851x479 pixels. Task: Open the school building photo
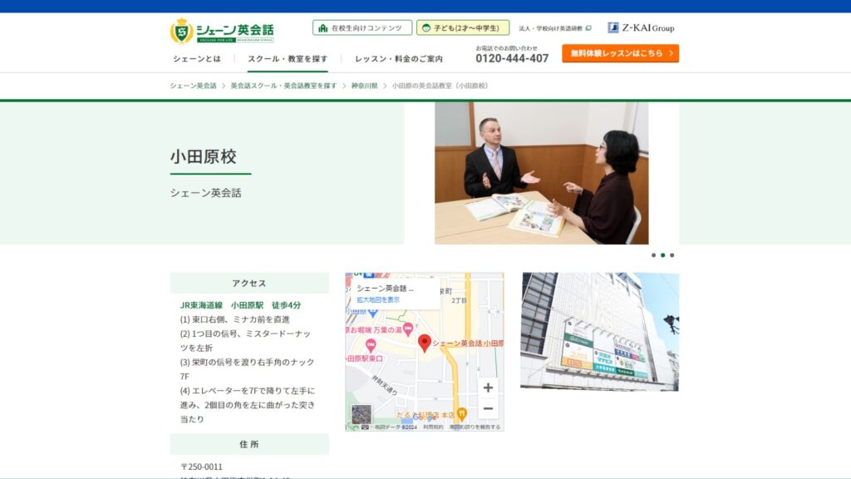600,332
